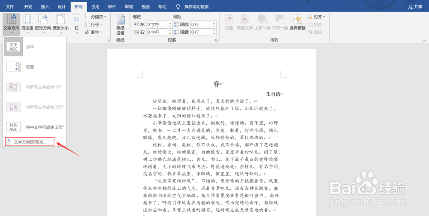Open the 栏 columns menu
Viewport: 429px width, 216px height.
(x=77, y=24)
